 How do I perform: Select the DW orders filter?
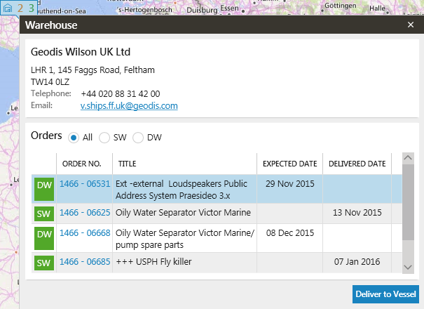[138, 138]
